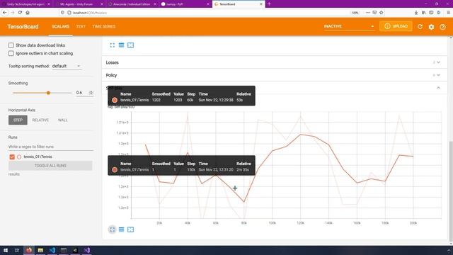Bookmark this page with star icon
The image size is (453, 255).
pyautogui.click(x=381, y=13)
